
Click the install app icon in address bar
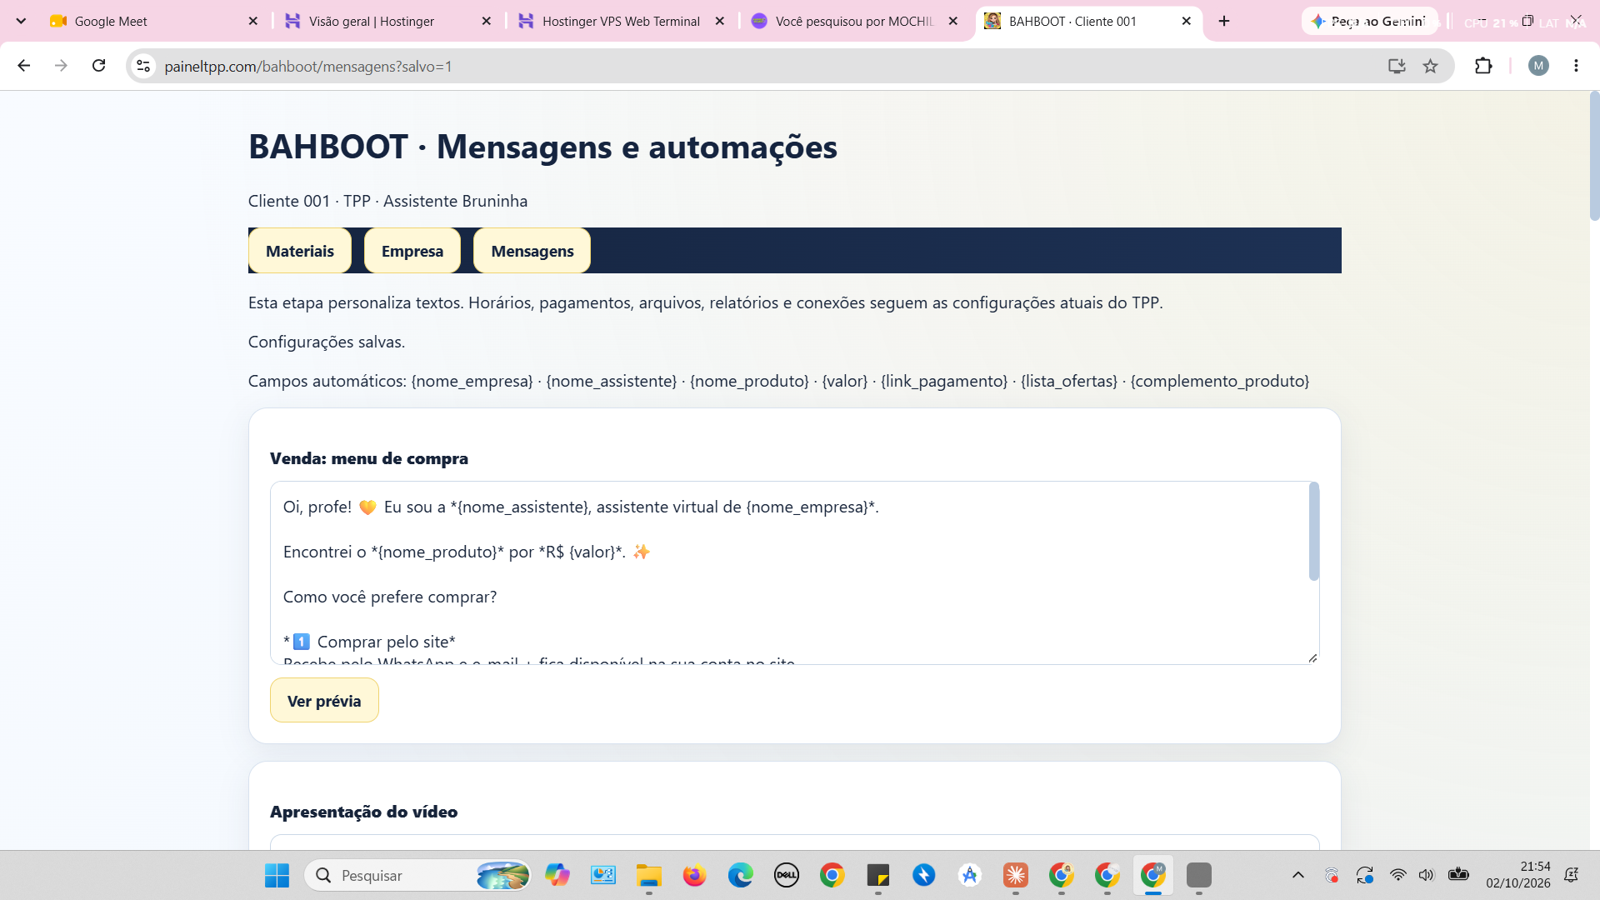click(1397, 66)
